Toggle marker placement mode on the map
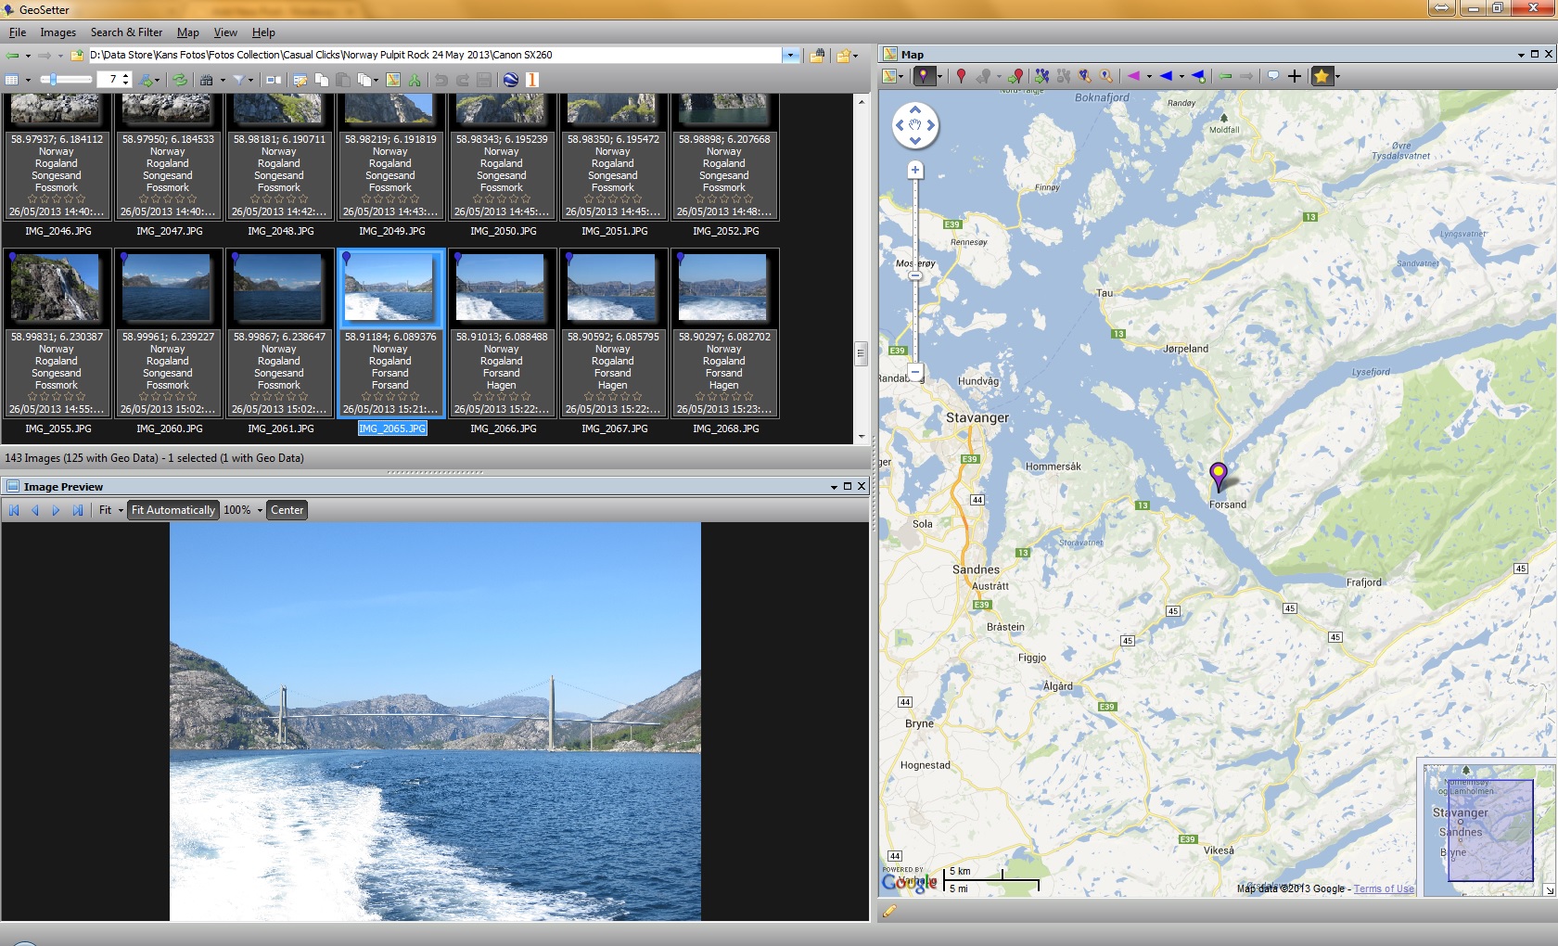This screenshot has height=946, width=1558. pyautogui.click(x=926, y=77)
